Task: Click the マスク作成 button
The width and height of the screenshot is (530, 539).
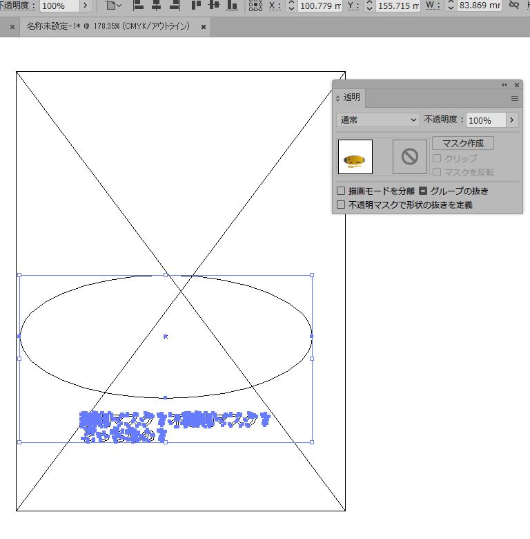Action: point(462,143)
